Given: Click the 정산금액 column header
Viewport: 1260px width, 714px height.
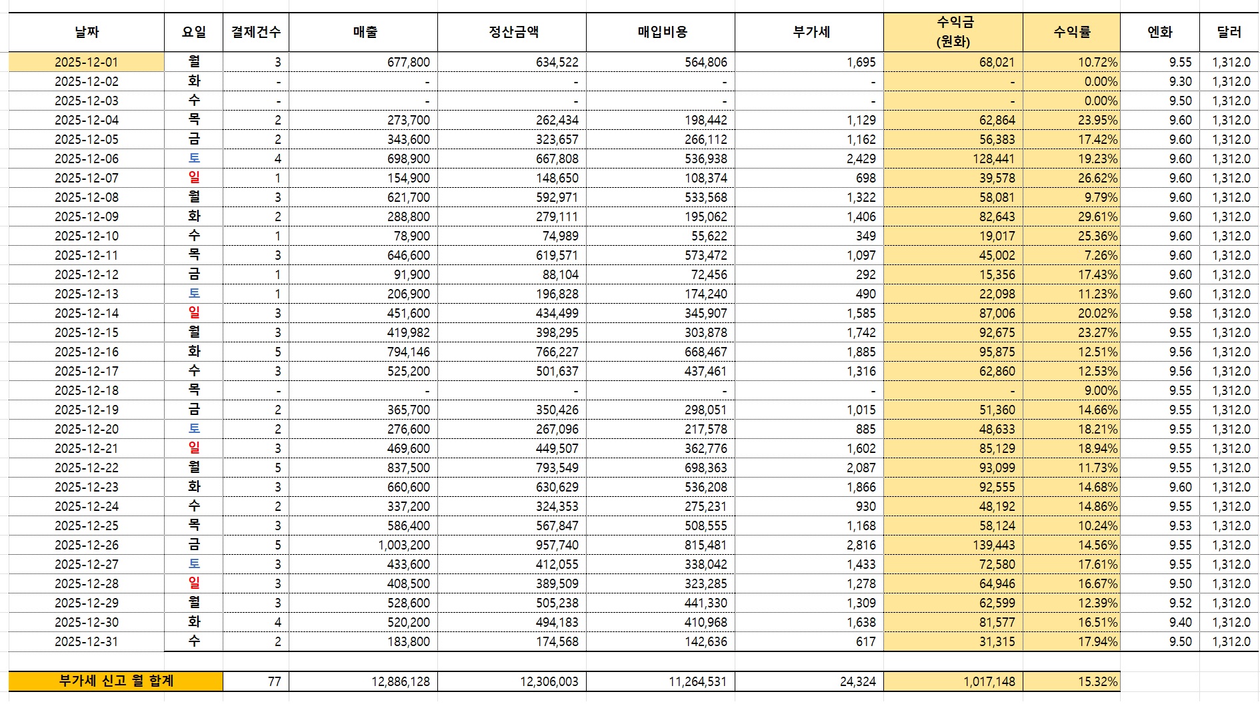Looking at the screenshot, I should (x=512, y=32).
